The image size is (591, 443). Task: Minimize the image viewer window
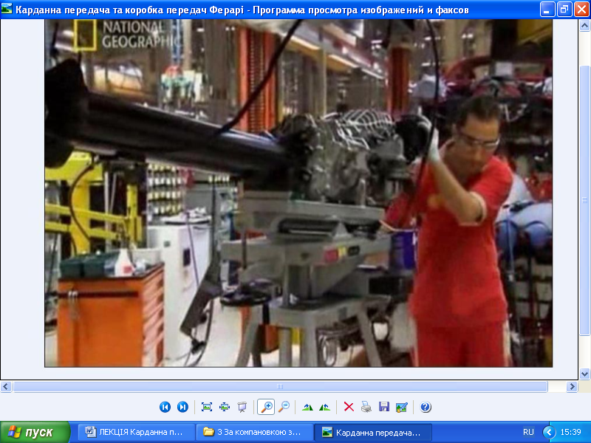[x=547, y=9]
